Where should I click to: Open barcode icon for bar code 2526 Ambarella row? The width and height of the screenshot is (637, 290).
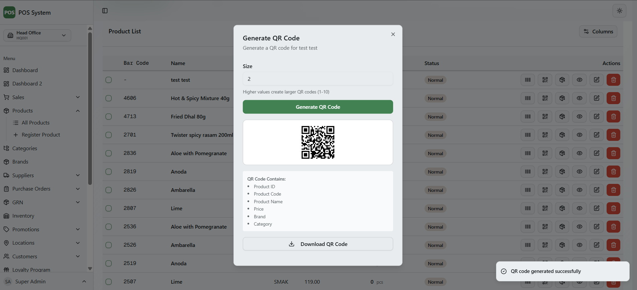pyautogui.click(x=527, y=245)
